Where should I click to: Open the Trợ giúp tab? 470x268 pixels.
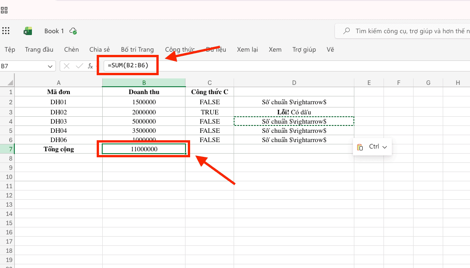coord(304,50)
